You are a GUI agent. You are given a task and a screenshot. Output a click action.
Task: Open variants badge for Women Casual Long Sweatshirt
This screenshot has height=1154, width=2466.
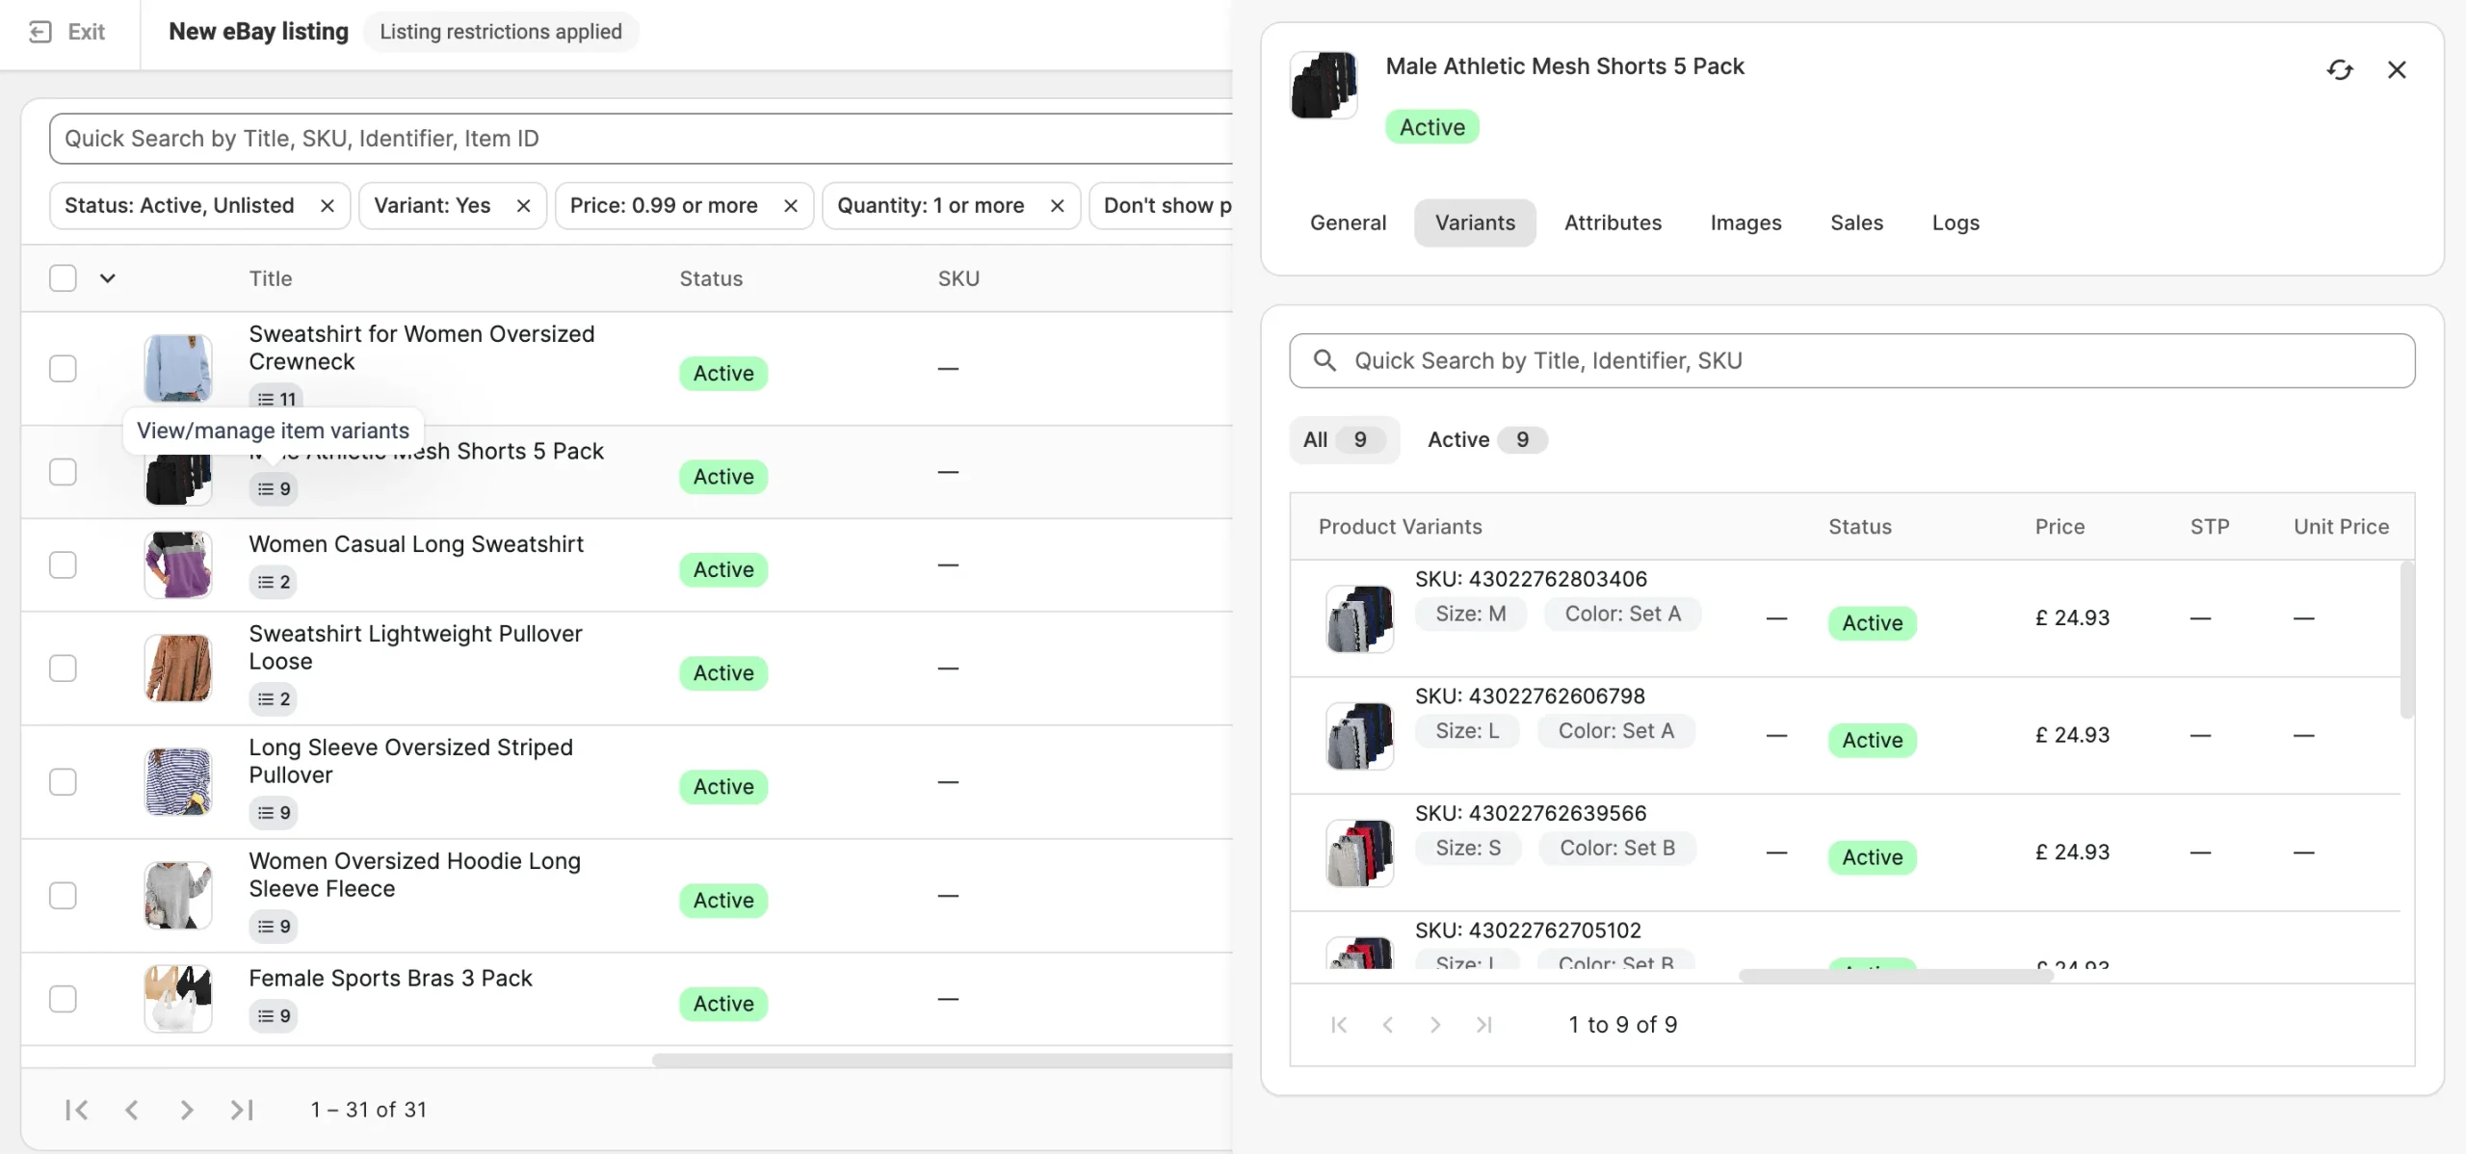pos(274,582)
